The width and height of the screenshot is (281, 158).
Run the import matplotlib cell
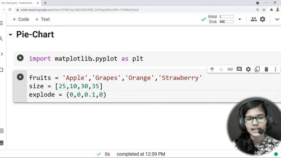(x=20, y=58)
